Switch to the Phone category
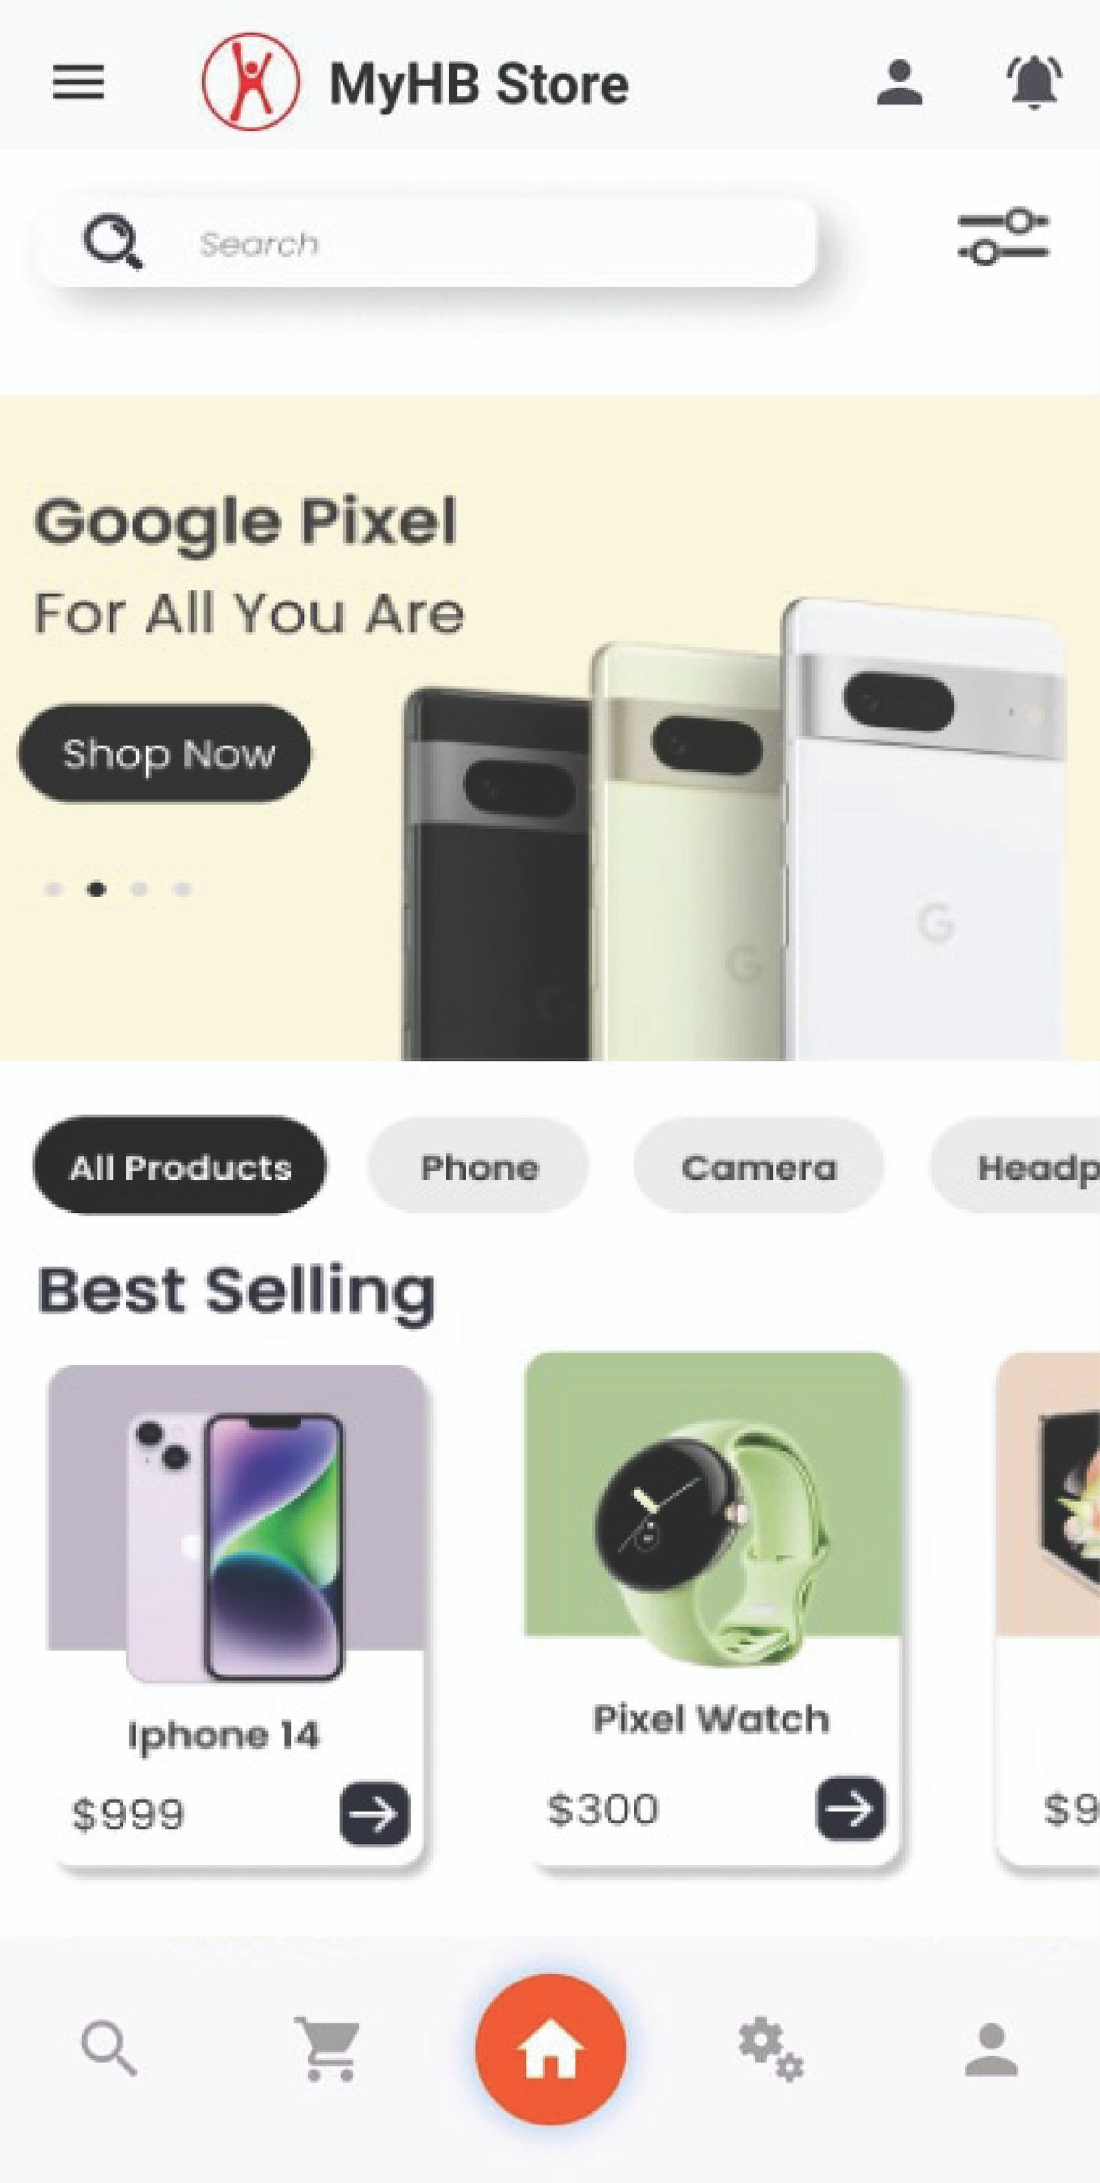 tap(478, 1166)
